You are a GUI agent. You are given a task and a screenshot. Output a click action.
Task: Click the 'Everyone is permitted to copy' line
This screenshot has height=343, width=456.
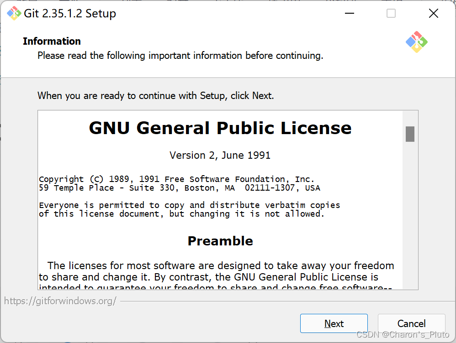(x=189, y=205)
